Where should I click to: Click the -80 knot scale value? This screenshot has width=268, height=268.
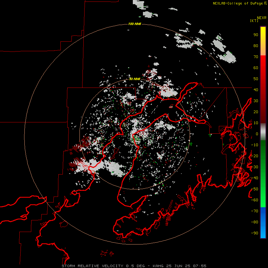coord(255,222)
